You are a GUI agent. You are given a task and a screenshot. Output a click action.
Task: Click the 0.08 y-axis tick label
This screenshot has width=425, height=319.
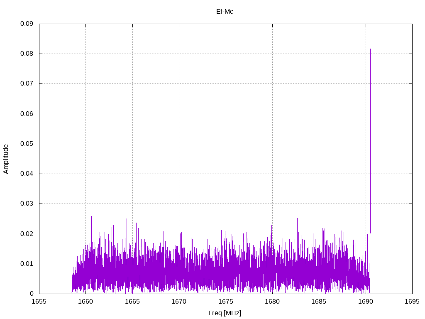(27, 54)
